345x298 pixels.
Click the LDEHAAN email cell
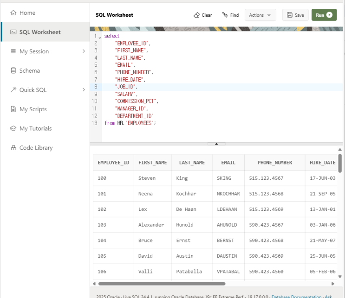[228, 209]
